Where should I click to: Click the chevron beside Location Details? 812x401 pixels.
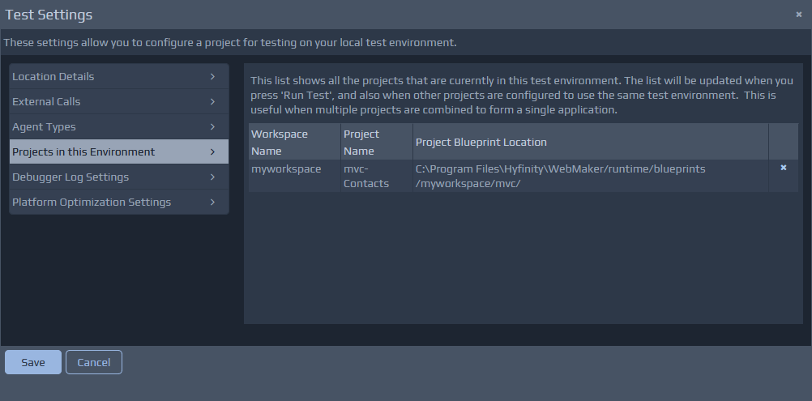[212, 77]
